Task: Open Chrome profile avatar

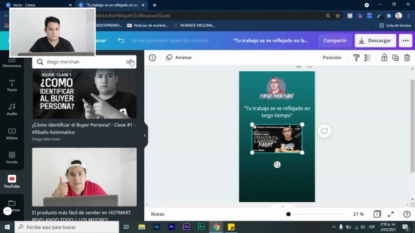Action: pyautogui.click(x=398, y=16)
